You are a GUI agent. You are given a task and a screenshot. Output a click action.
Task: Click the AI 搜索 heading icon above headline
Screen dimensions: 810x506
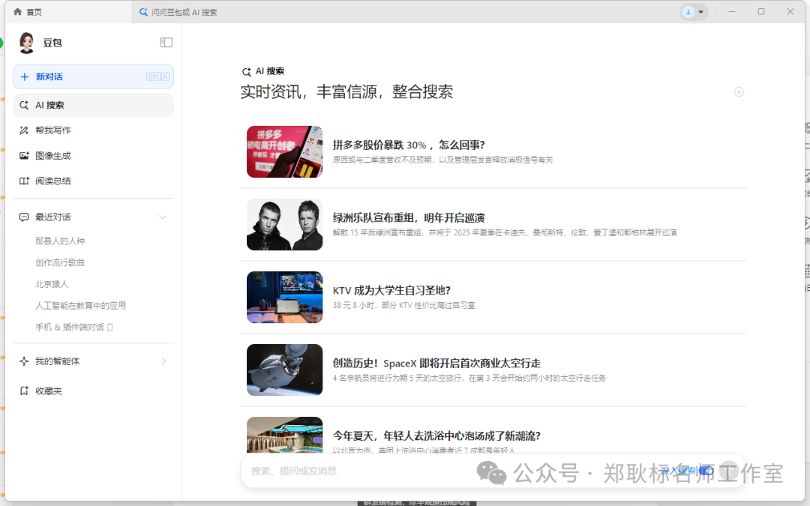[x=247, y=72]
